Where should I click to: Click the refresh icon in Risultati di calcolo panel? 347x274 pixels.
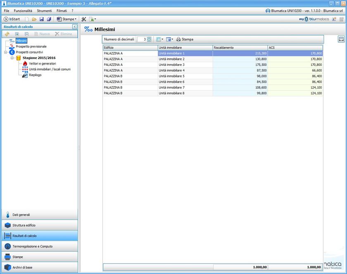tap(7, 34)
